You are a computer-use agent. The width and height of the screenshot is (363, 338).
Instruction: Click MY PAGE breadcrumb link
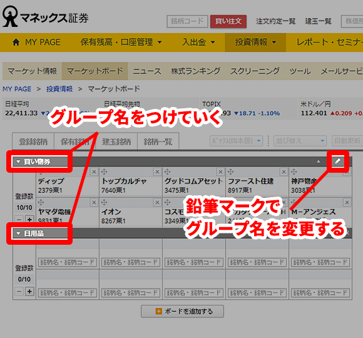[17, 89]
